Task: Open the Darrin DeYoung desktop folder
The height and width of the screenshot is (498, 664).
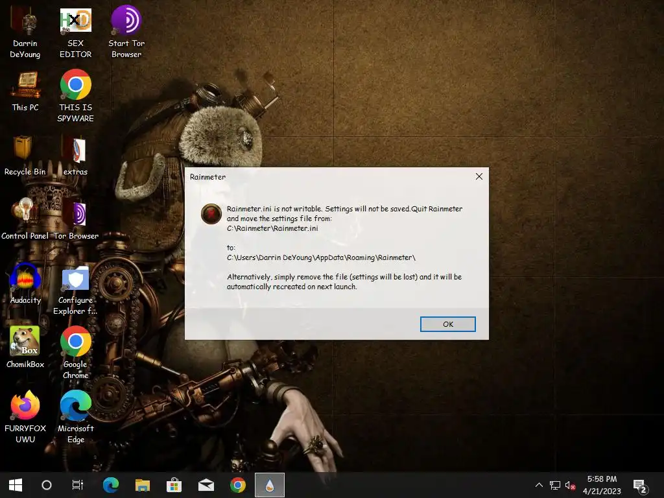Action: point(25,33)
